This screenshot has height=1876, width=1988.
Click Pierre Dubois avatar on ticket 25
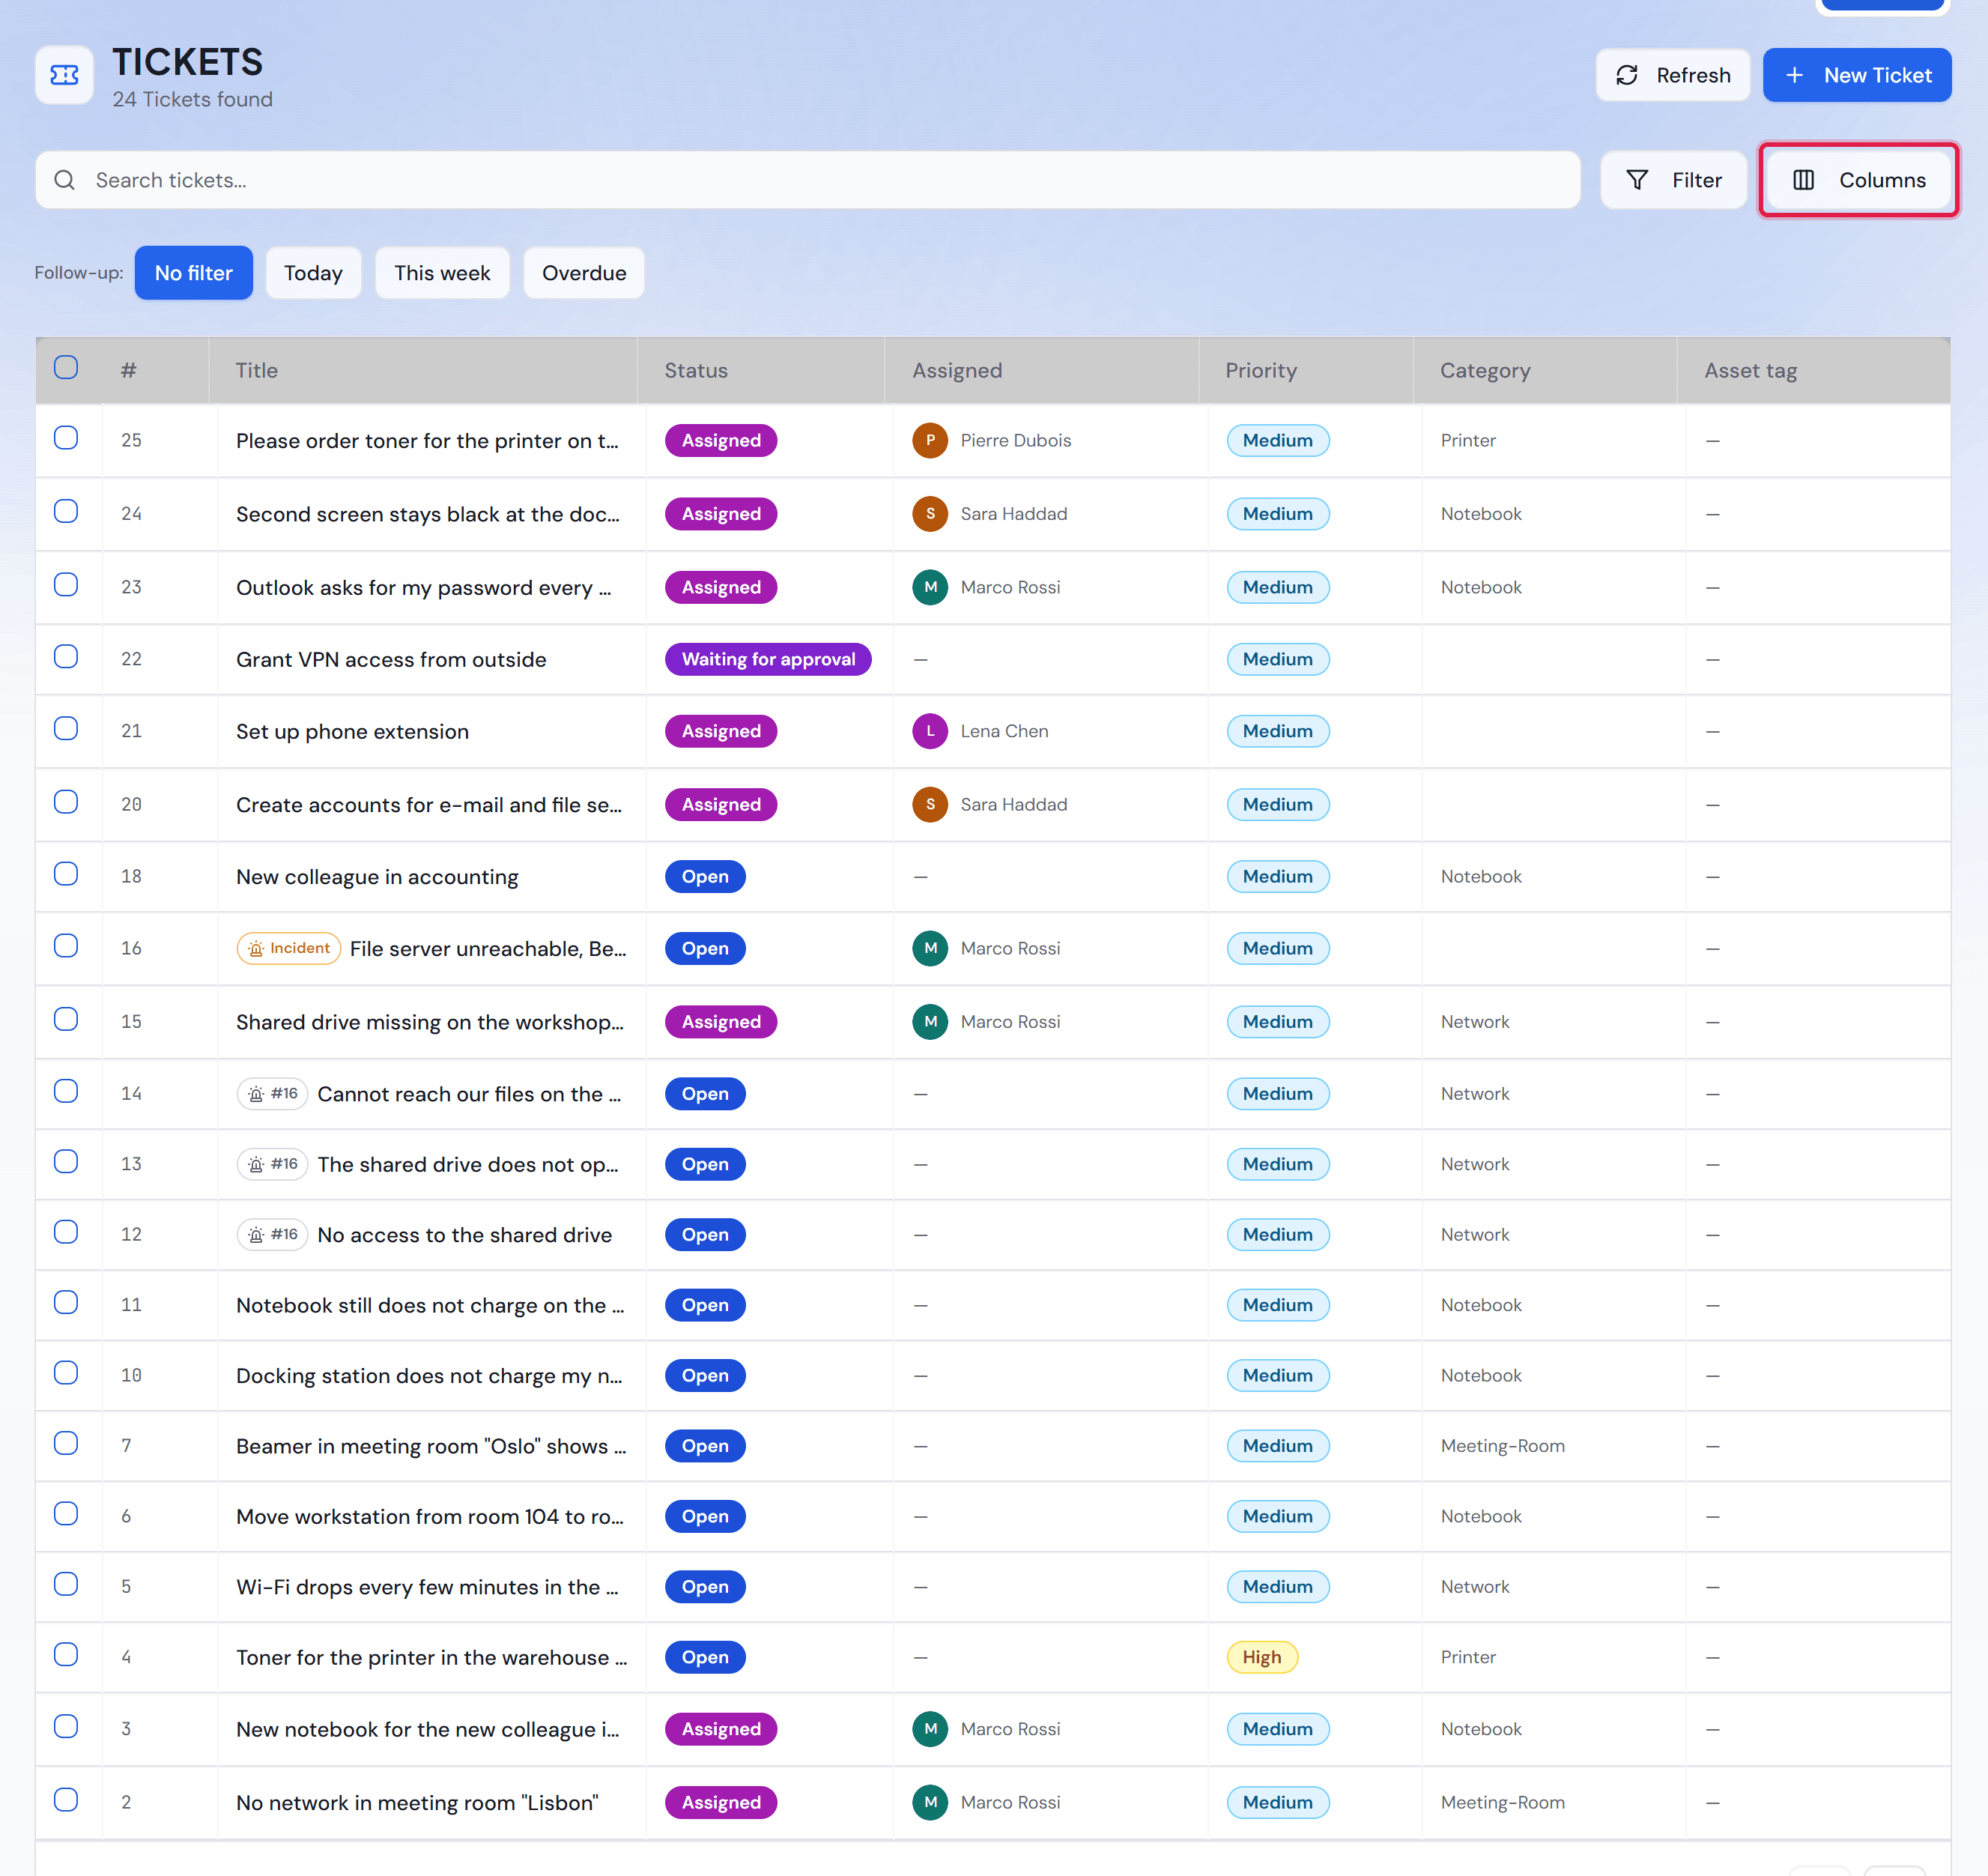930,441
